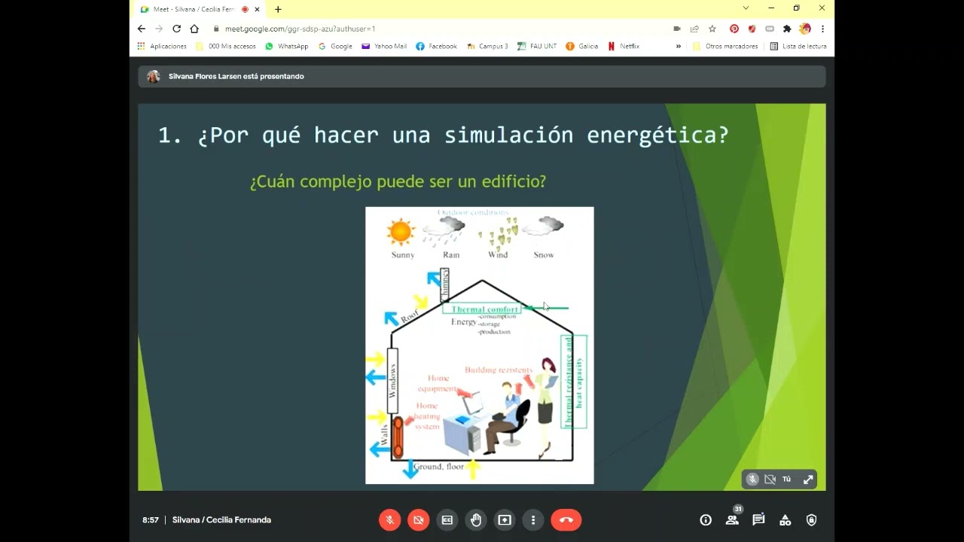
Task: Open the WhatsApp bookmark
Action: point(287,46)
